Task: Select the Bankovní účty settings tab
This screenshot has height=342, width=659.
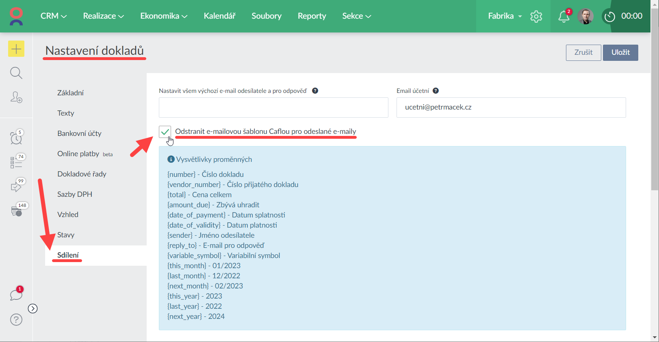Action: pos(79,133)
